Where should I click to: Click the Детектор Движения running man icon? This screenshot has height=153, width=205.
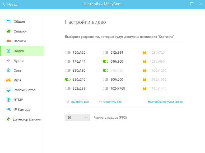pos(8,119)
